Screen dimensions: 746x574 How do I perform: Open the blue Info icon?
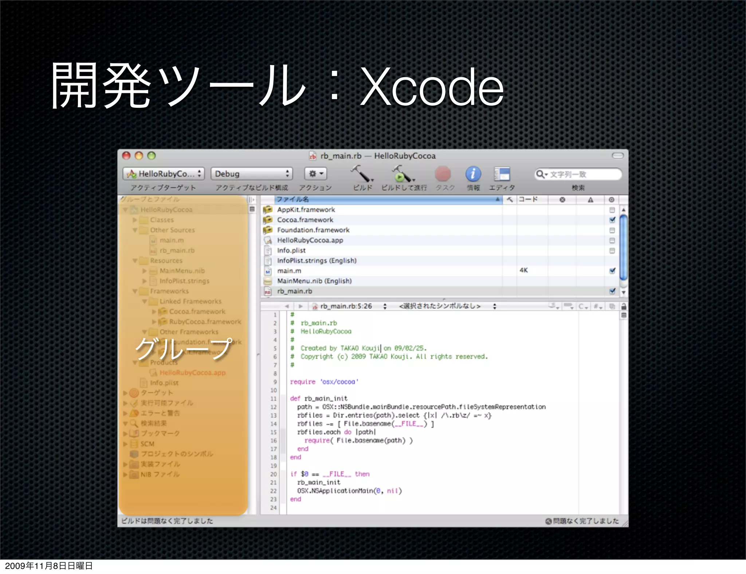tap(473, 174)
